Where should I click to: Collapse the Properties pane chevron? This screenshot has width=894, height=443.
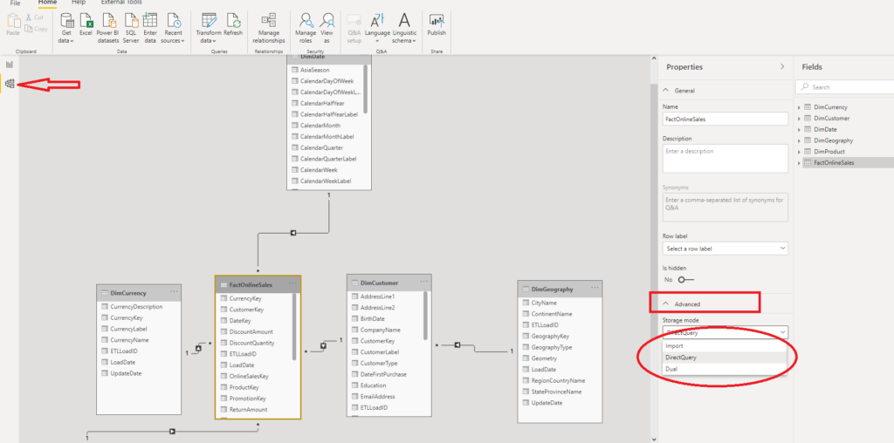tap(782, 66)
